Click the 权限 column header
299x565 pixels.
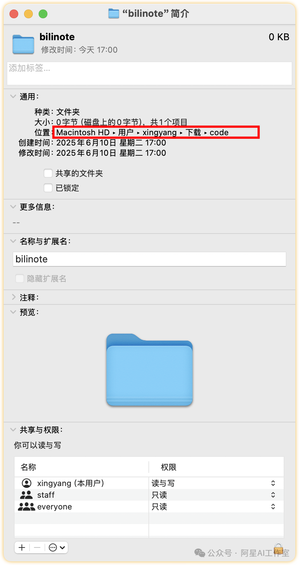point(169,467)
